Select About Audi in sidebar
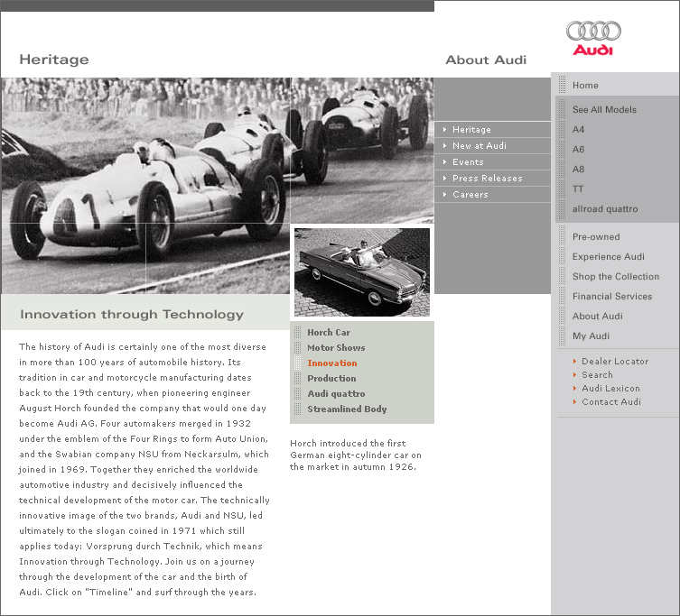The height and width of the screenshot is (616, 680). click(597, 317)
